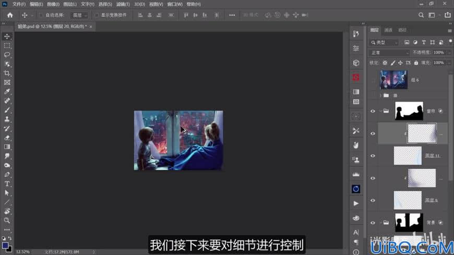Open the 不透明度 opacity dropdown arrow

coord(449,53)
